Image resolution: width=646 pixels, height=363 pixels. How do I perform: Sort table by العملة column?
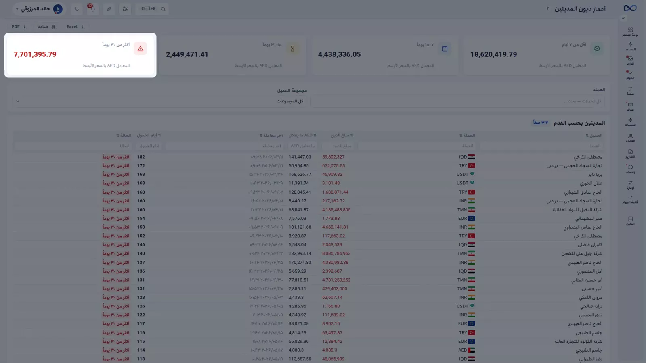click(467, 136)
